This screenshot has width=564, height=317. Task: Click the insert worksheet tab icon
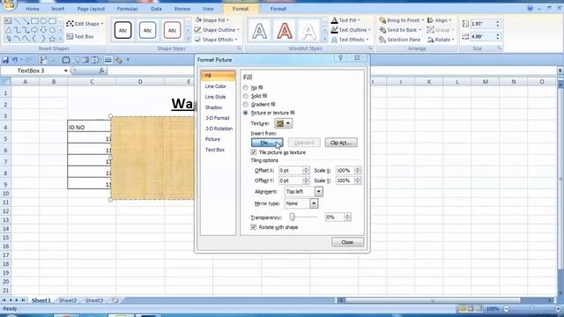115,300
